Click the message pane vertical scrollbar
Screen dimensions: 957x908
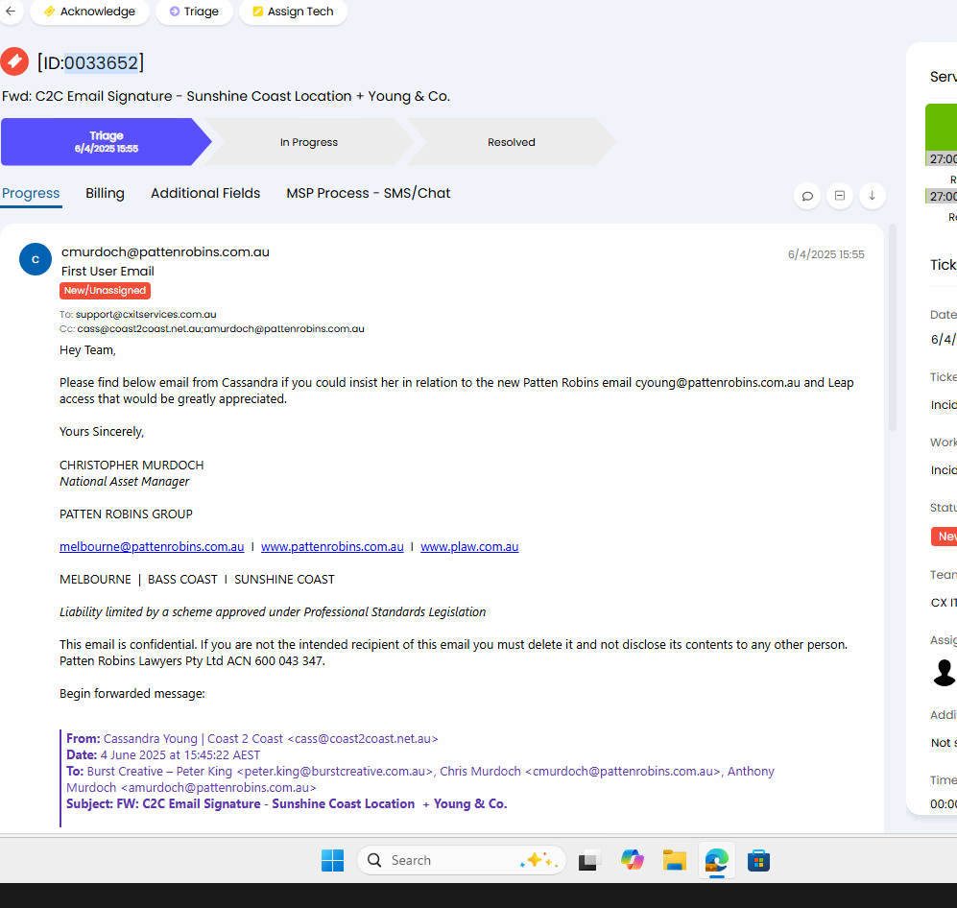pos(893,327)
